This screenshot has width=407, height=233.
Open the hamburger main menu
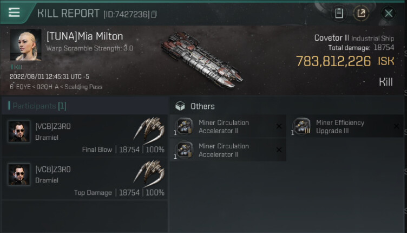[x=14, y=12]
